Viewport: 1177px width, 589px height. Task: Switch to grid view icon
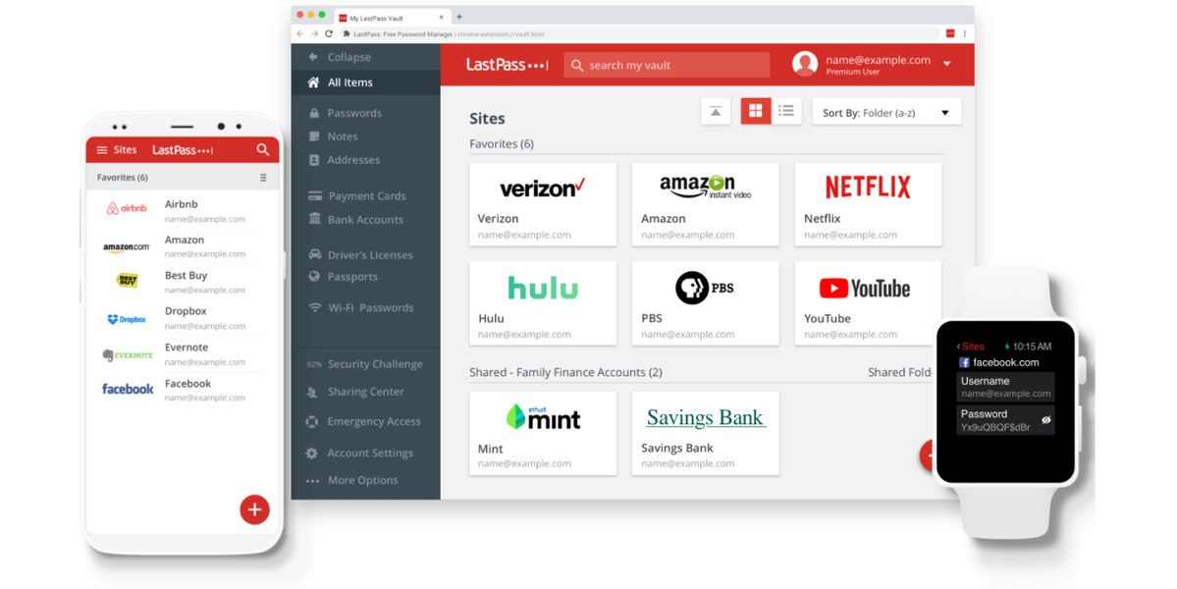pyautogui.click(x=756, y=111)
